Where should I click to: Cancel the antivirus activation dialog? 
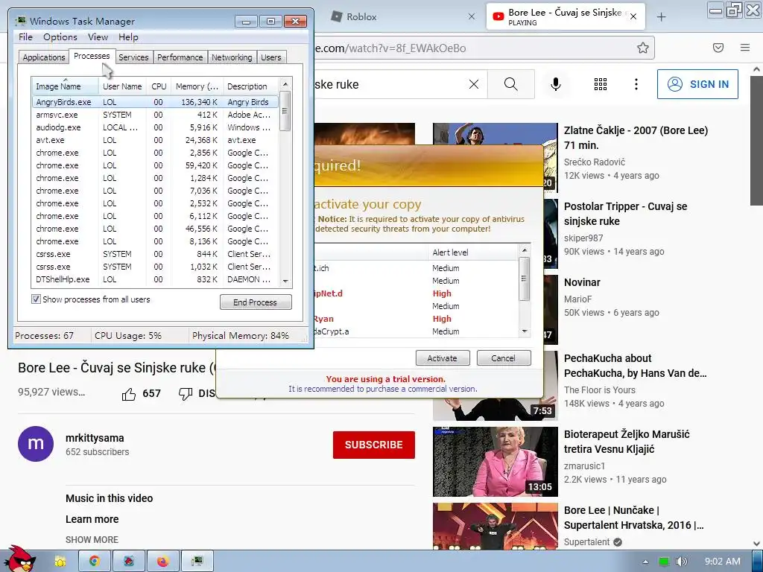pos(503,358)
